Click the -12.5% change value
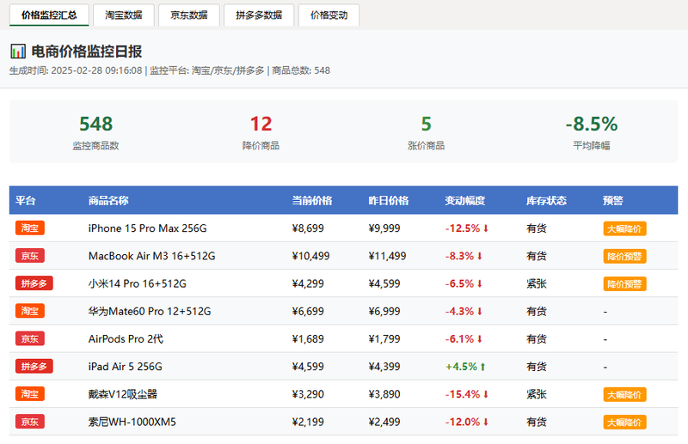This screenshot has height=444, width=688. click(x=467, y=228)
